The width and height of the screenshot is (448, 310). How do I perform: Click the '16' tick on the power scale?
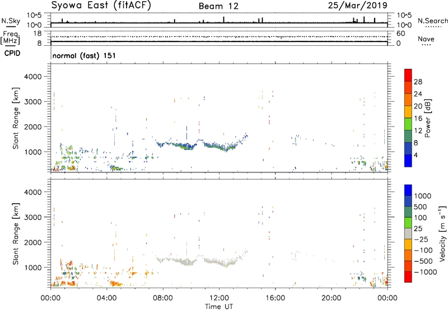418,119
